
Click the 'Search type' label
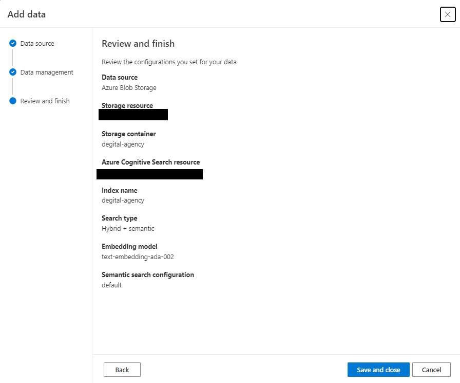(x=120, y=218)
